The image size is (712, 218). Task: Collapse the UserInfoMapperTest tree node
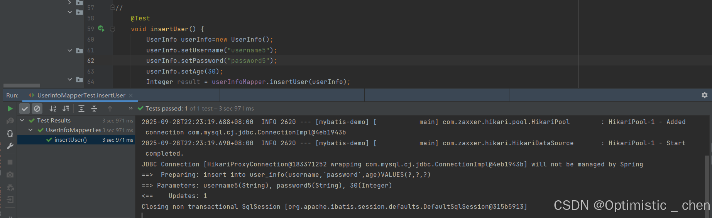point(30,130)
